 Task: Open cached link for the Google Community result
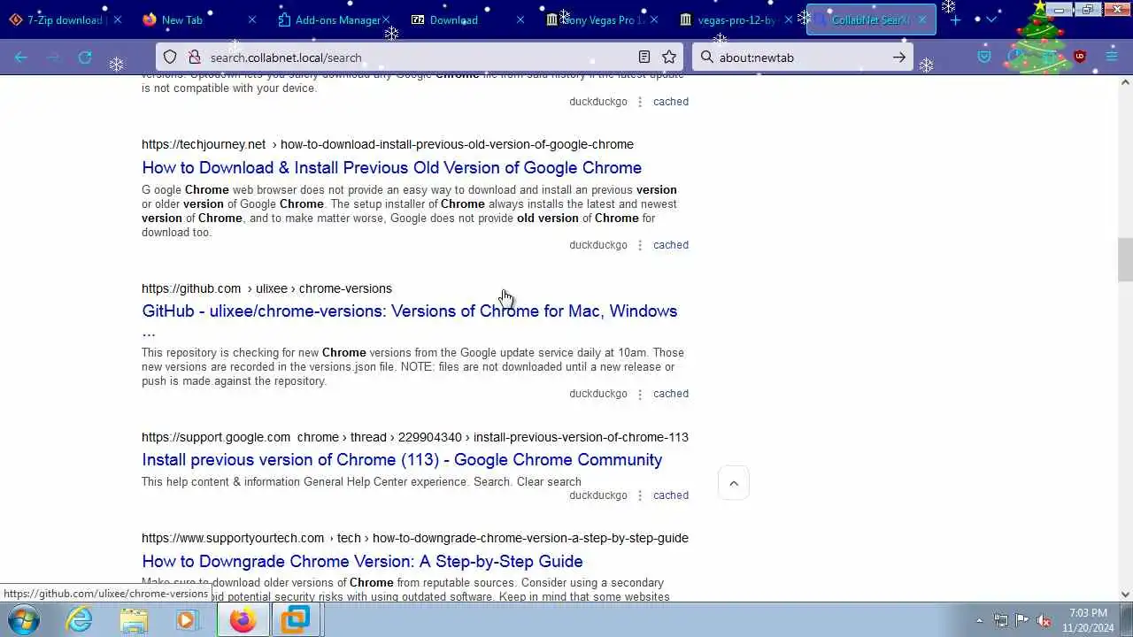click(x=670, y=495)
